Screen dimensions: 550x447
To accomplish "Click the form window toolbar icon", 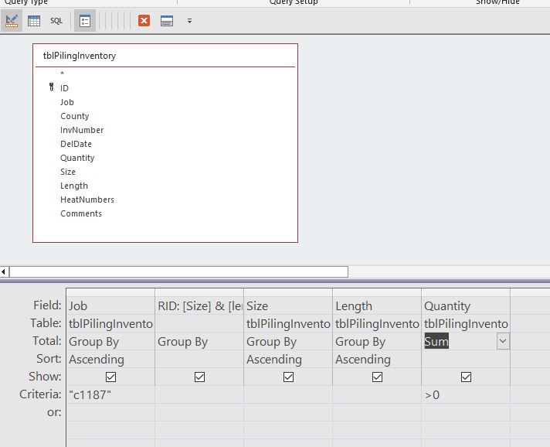I will (x=167, y=21).
